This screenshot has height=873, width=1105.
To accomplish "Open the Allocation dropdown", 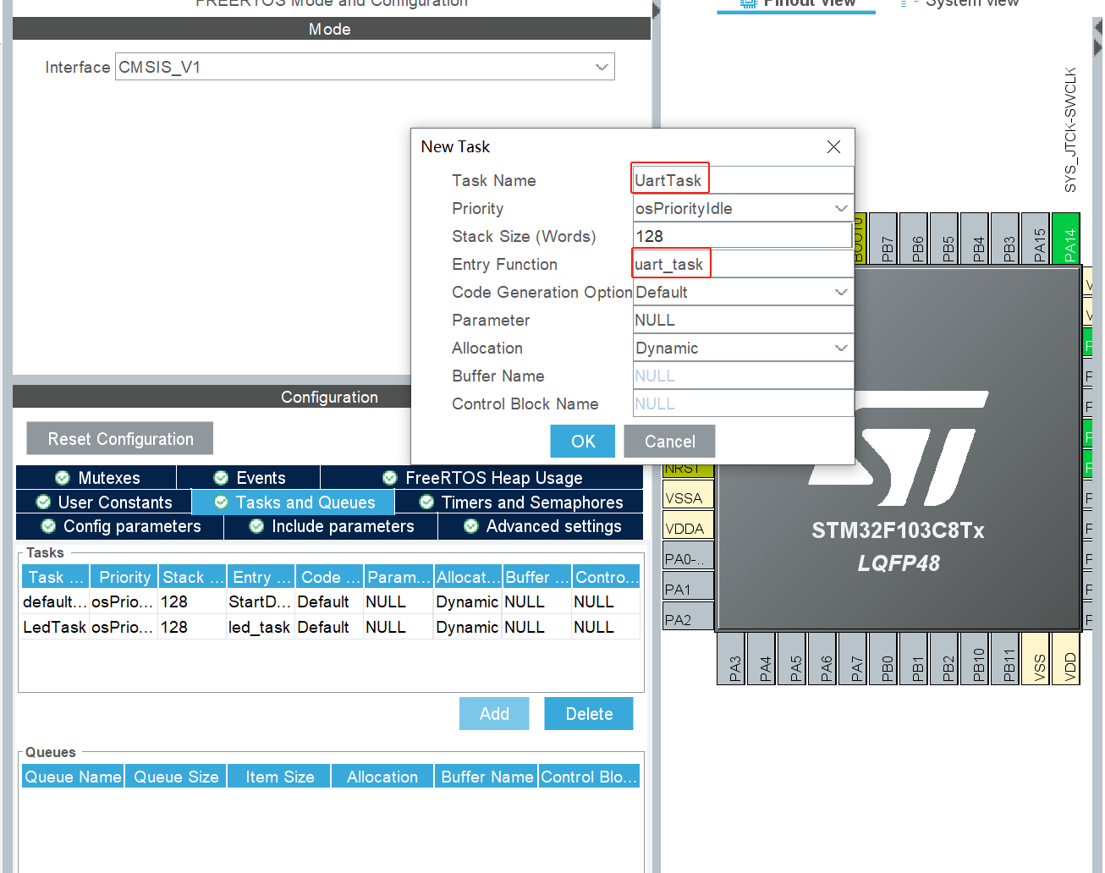I will point(742,348).
